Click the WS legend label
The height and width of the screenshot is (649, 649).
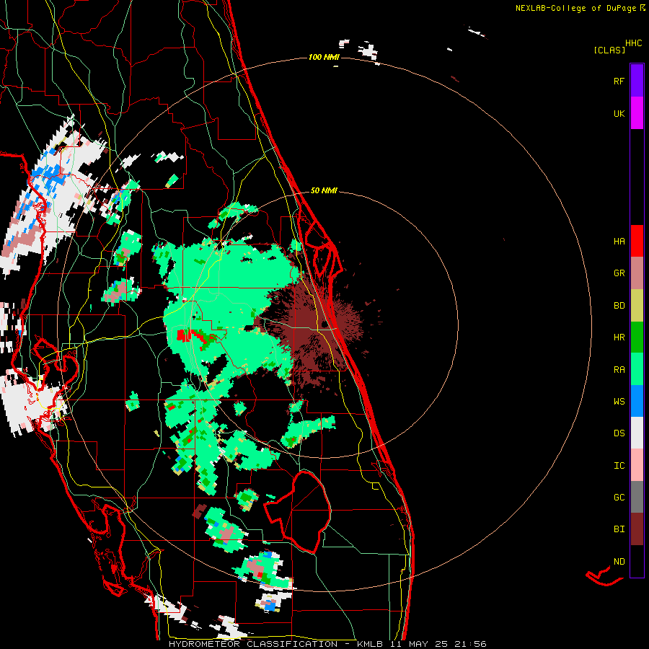[619, 402]
